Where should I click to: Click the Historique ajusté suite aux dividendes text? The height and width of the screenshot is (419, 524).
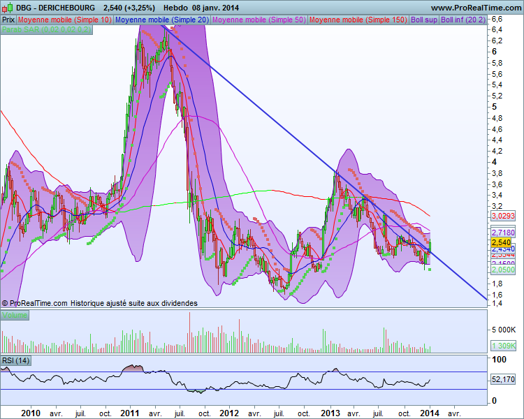133,303
